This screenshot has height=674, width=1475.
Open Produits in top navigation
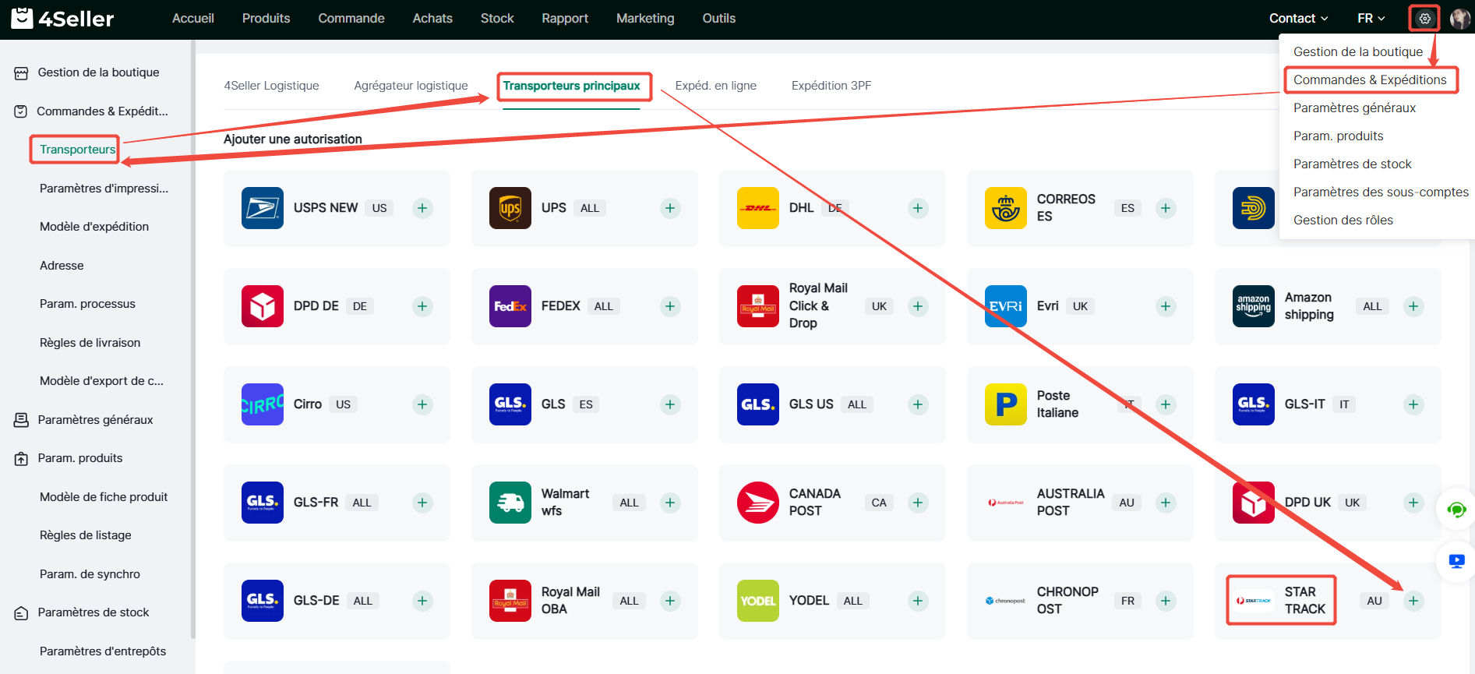coord(266,18)
